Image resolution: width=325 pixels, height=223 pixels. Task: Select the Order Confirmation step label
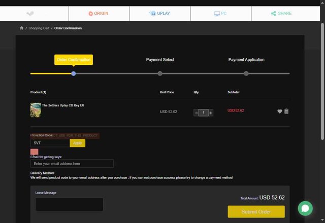[x=74, y=60]
